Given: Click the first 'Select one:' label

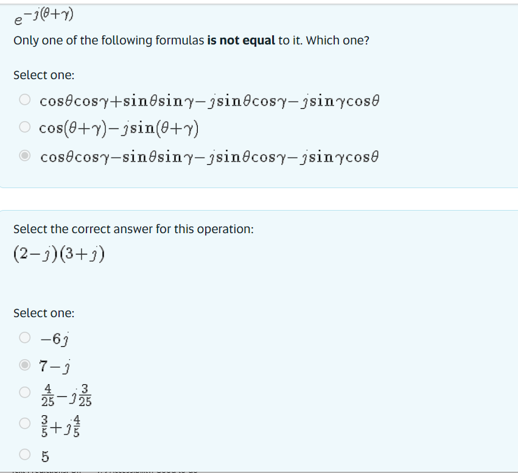Looking at the screenshot, I should pos(44,75).
